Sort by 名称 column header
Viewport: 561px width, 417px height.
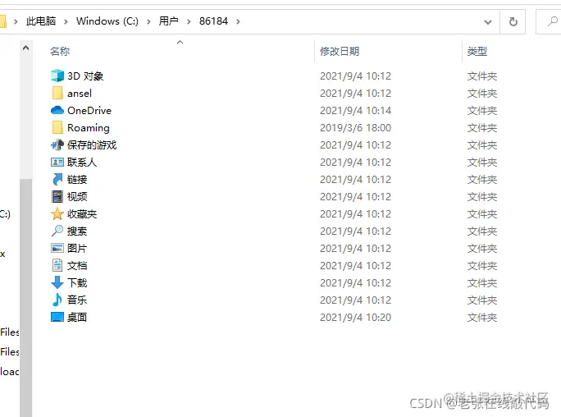(60, 51)
